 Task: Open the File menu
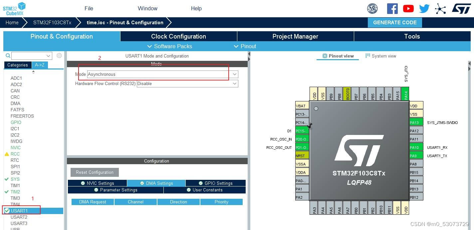pos(89,8)
